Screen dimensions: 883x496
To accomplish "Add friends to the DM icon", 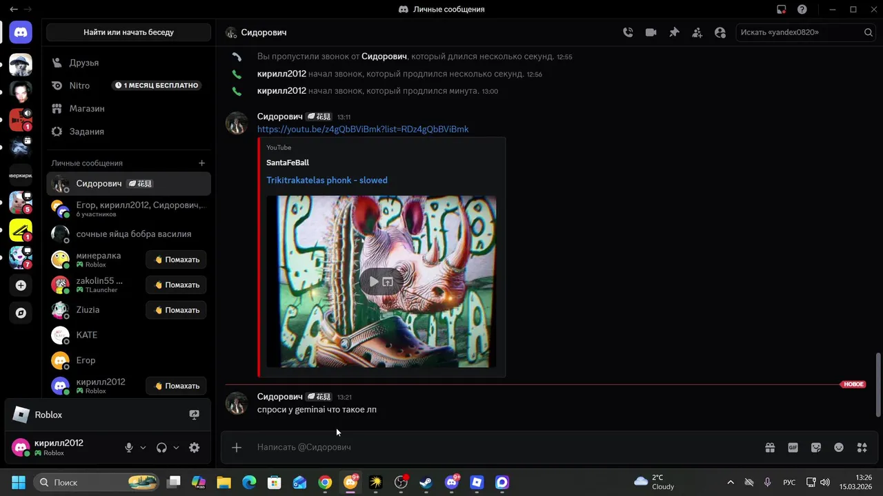I will [697, 32].
